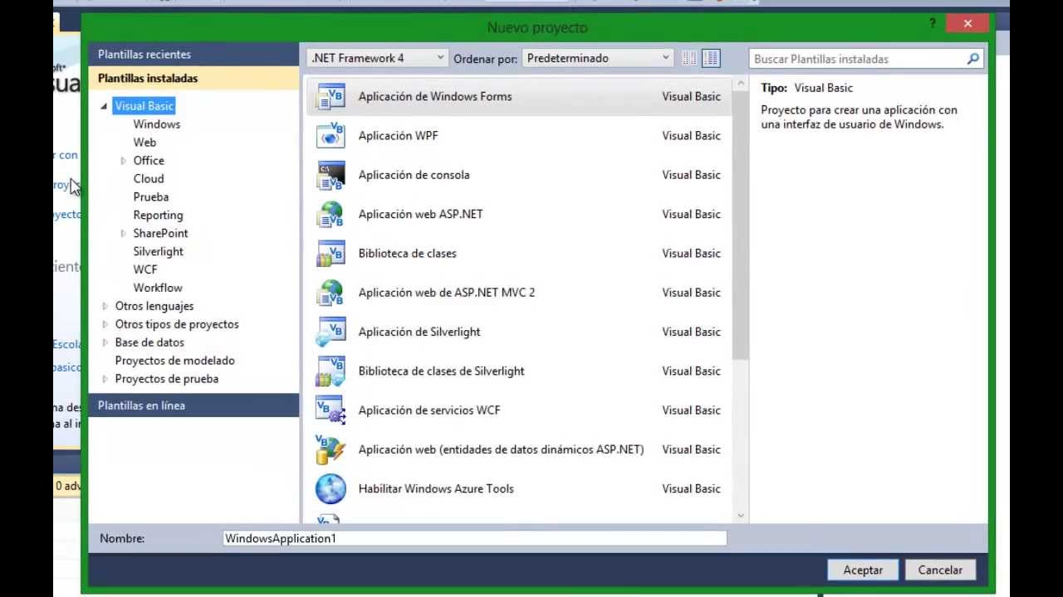The height and width of the screenshot is (597, 1063).
Task: Expand Otros tipos de proyectos node
Action: [x=105, y=325]
